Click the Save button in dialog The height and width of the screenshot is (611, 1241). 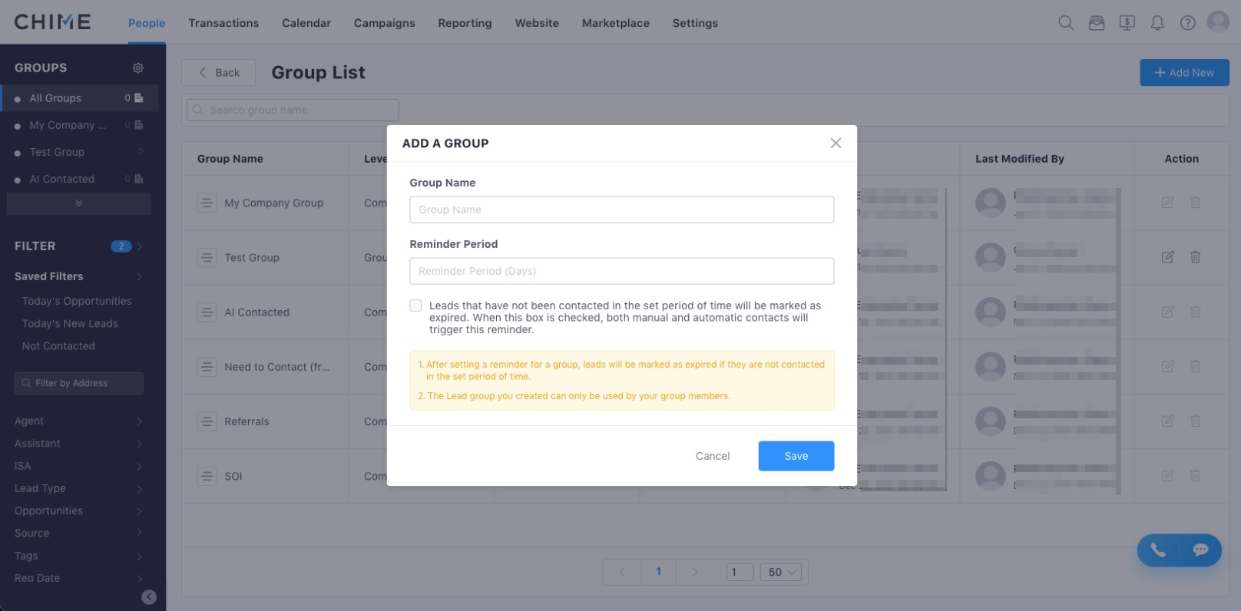point(796,456)
